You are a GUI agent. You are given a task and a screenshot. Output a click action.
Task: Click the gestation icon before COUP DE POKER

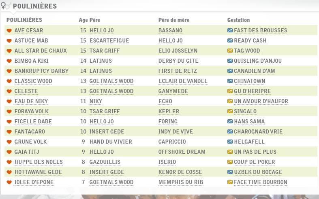pyautogui.click(x=230, y=162)
